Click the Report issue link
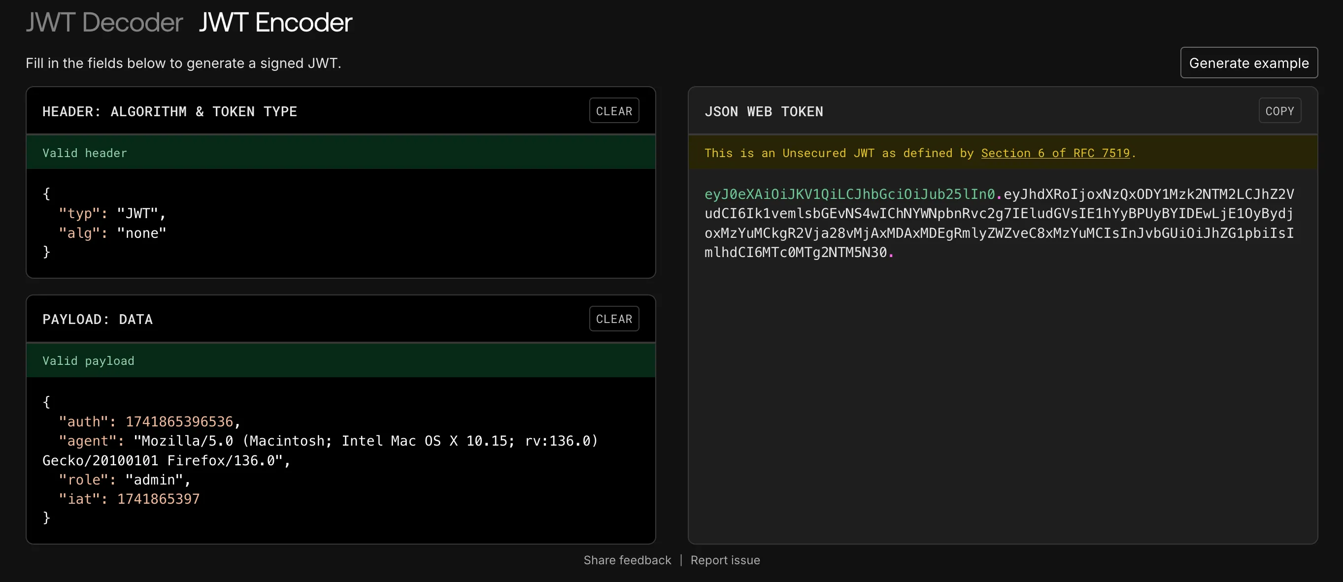1343x582 pixels. point(725,559)
